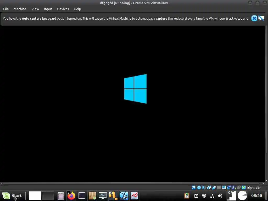Open the Devices menu
268x201 pixels.
pyautogui.click(x=63, y=9)
